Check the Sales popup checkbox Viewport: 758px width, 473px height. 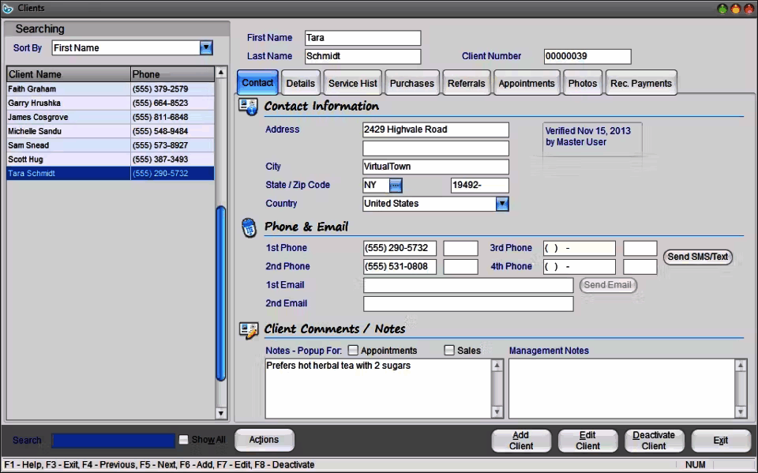click(x=449, y=351)
